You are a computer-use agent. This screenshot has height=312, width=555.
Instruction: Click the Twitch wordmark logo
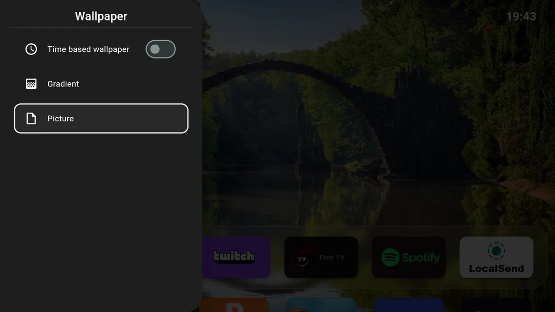(x=234, y=257)
